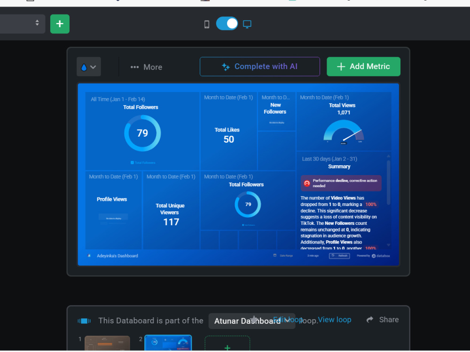
Task: Click Adeyinka's Dashboard avatar icon
Action: click(x=90, y=256)
